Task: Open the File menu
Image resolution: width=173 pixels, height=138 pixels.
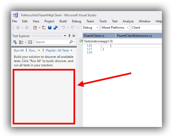Action: (x=14, y=21)
